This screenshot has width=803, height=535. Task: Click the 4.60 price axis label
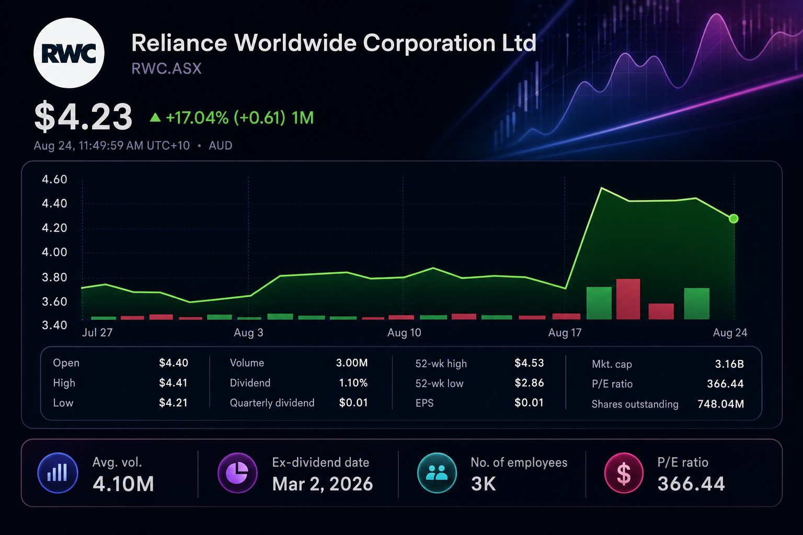tap(54, 180)
